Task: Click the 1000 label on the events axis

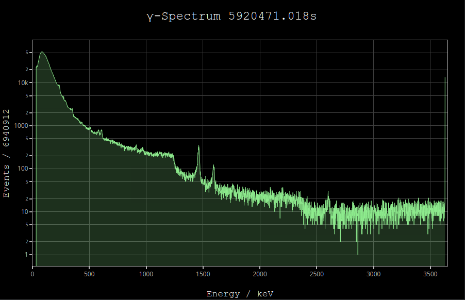Action: tap(22, 126)
